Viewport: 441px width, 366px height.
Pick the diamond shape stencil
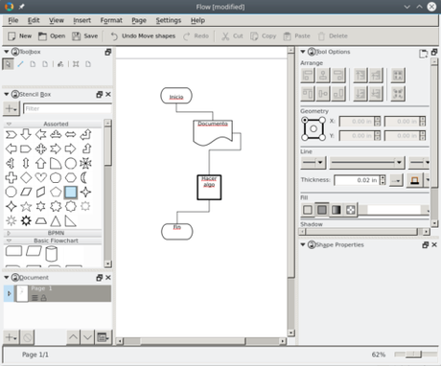26,177
